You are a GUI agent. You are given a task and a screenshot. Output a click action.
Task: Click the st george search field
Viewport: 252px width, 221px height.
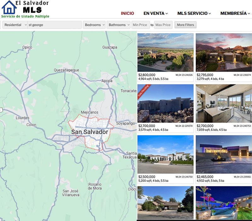click(x=54, y=25)
